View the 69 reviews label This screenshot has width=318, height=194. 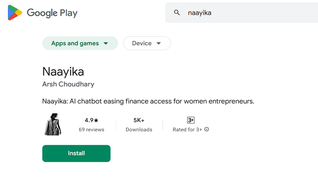tap(92, 130)
